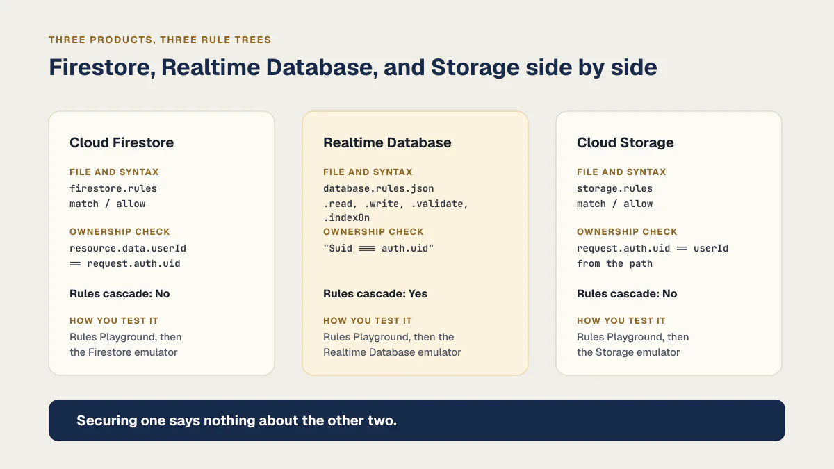Select 'How you test it' label in Realtime Database card
Image resolution: width=834 pixels, height=469 pixels.
(x=368, y=320)
